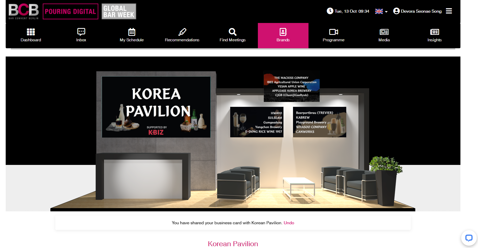The width and height of the screenshot is (478, 248).
Task: Click the Mackiss Company exhibitor panel
Action: (292, 86)
